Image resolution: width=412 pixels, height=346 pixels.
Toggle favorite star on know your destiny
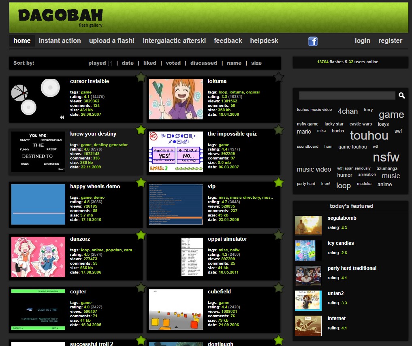pyautogui.click(x=141, y=129)
